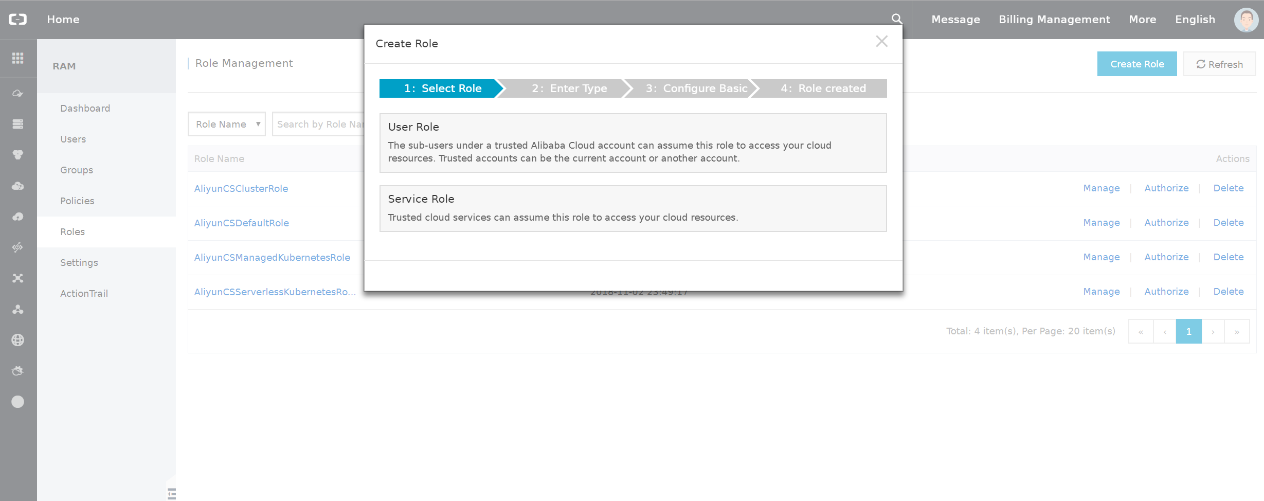
Task: Delete the AliyunCSClusterRole role
Action: point(1229,188)
